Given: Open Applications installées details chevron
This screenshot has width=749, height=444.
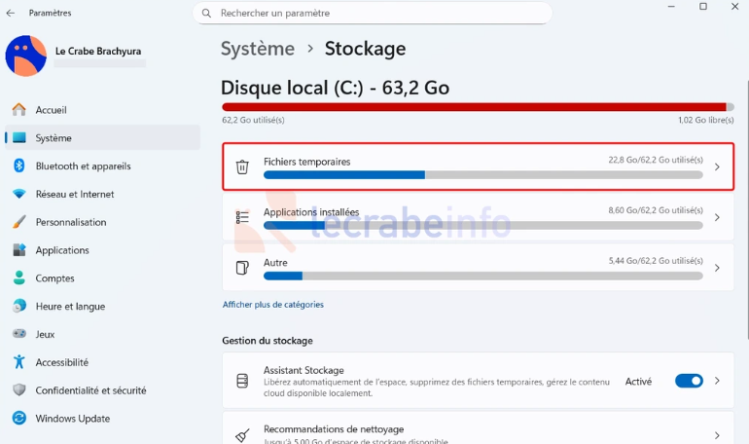Looking at the screenshot, I should (x=717, y=217).
